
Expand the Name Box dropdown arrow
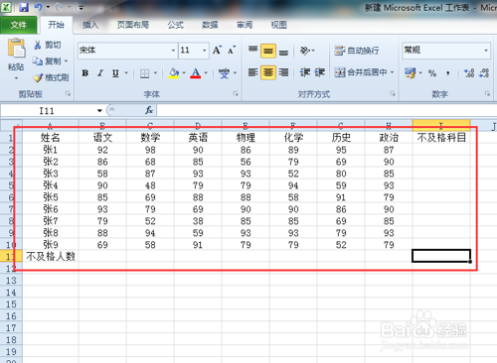click(x=99, y=110)
